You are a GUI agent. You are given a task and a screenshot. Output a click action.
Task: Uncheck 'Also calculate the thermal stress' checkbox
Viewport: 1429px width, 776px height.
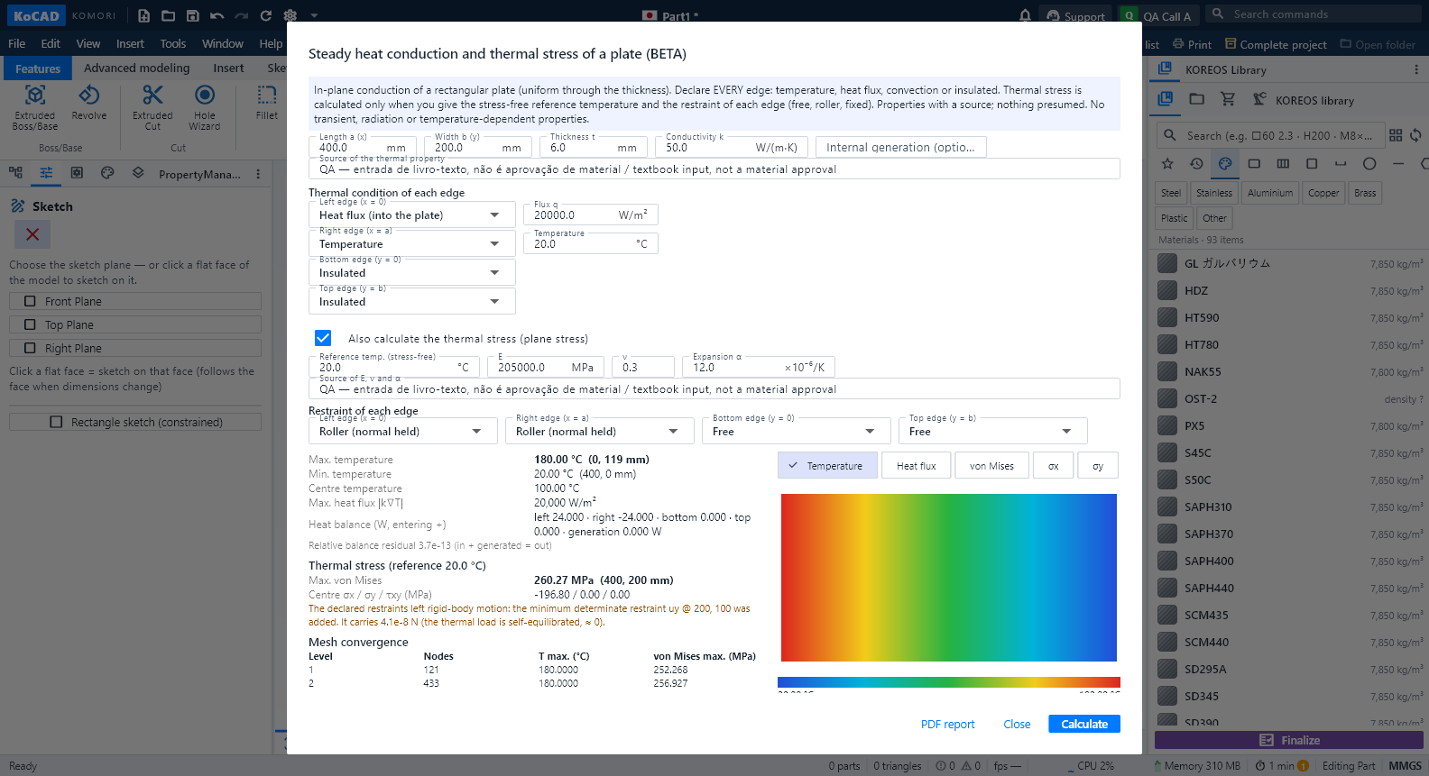[x=323, y=338]
